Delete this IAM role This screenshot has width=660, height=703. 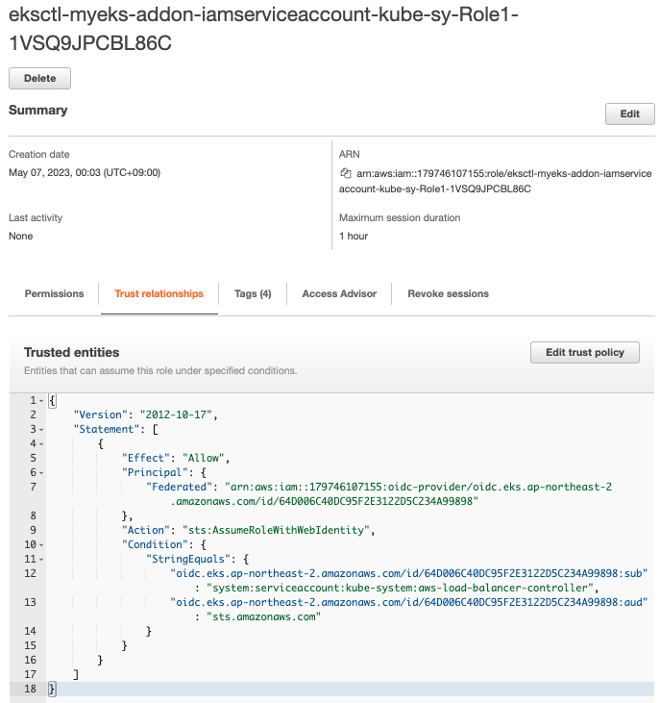(39, 79)
